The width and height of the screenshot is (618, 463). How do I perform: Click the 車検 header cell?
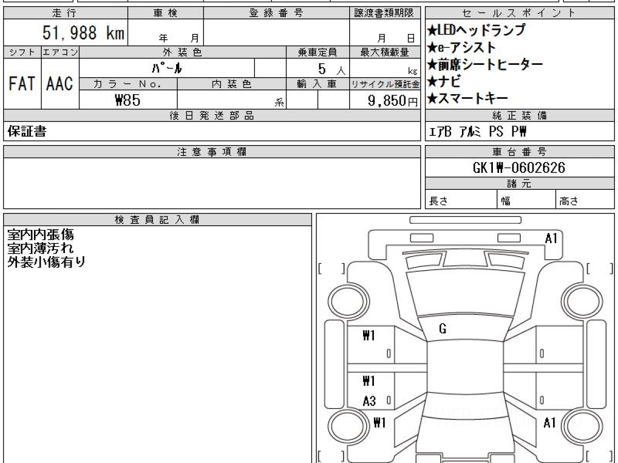[165, 13]
